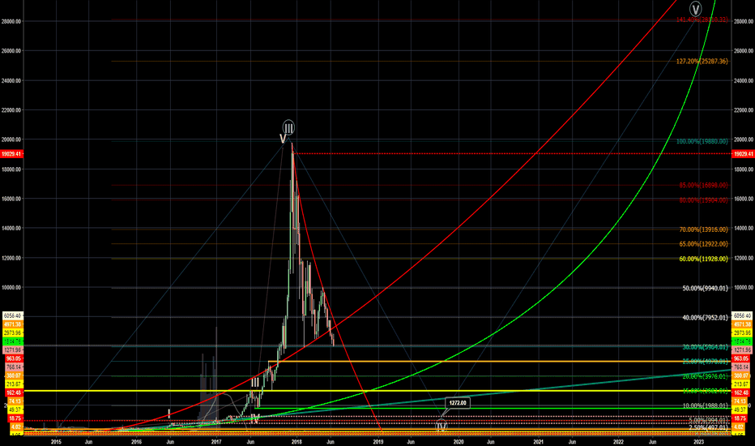Click the 85.00%(16898.00) Fibonacci label
Image resolution: width=755 pixels, height=446 pixels.
(x=703, y=185)
